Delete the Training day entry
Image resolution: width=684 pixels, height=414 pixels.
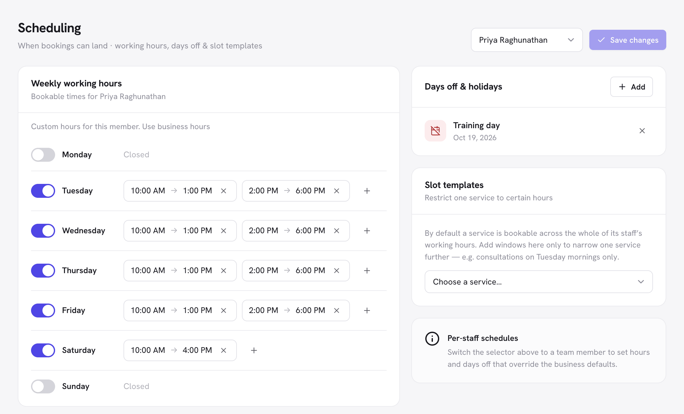tap(642, 131)
